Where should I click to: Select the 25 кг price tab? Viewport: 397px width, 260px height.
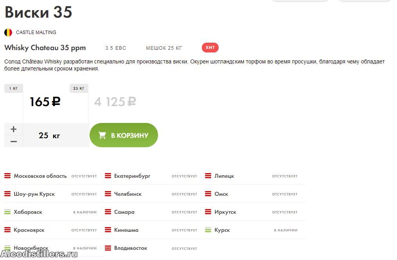point(79,88)
